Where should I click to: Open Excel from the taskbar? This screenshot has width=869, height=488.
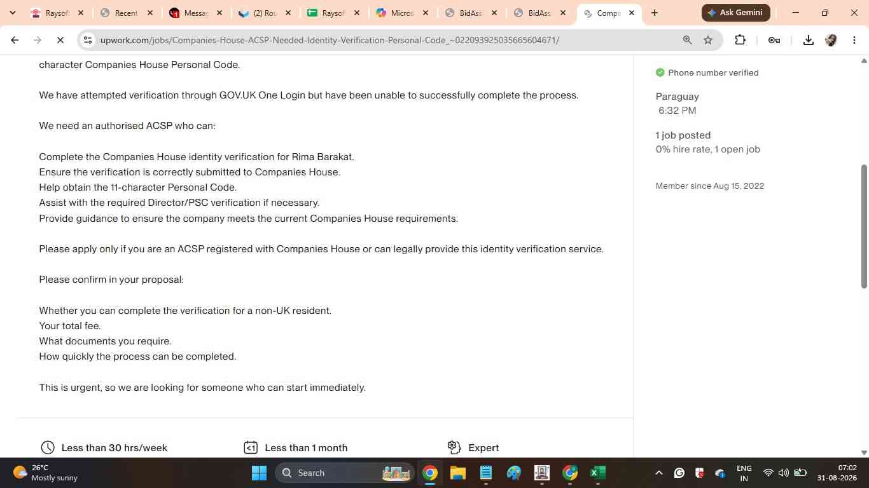pos(597,473)
